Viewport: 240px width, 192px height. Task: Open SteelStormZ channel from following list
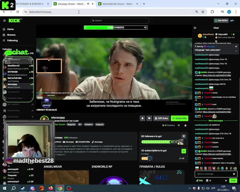[x=18, y=67]
